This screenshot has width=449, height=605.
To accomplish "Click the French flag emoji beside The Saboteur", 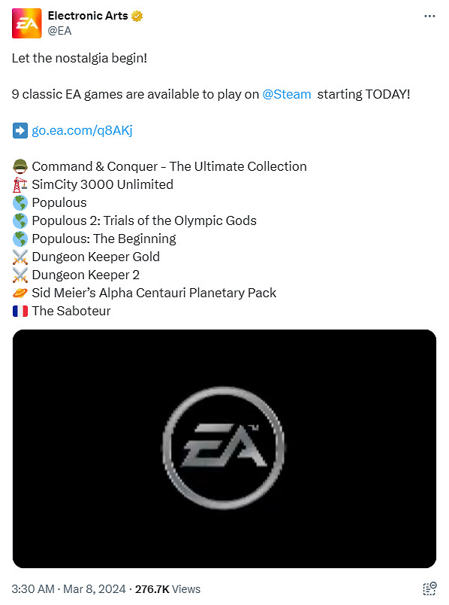I will (19, 311).
